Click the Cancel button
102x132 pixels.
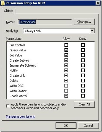pos(88,126)
